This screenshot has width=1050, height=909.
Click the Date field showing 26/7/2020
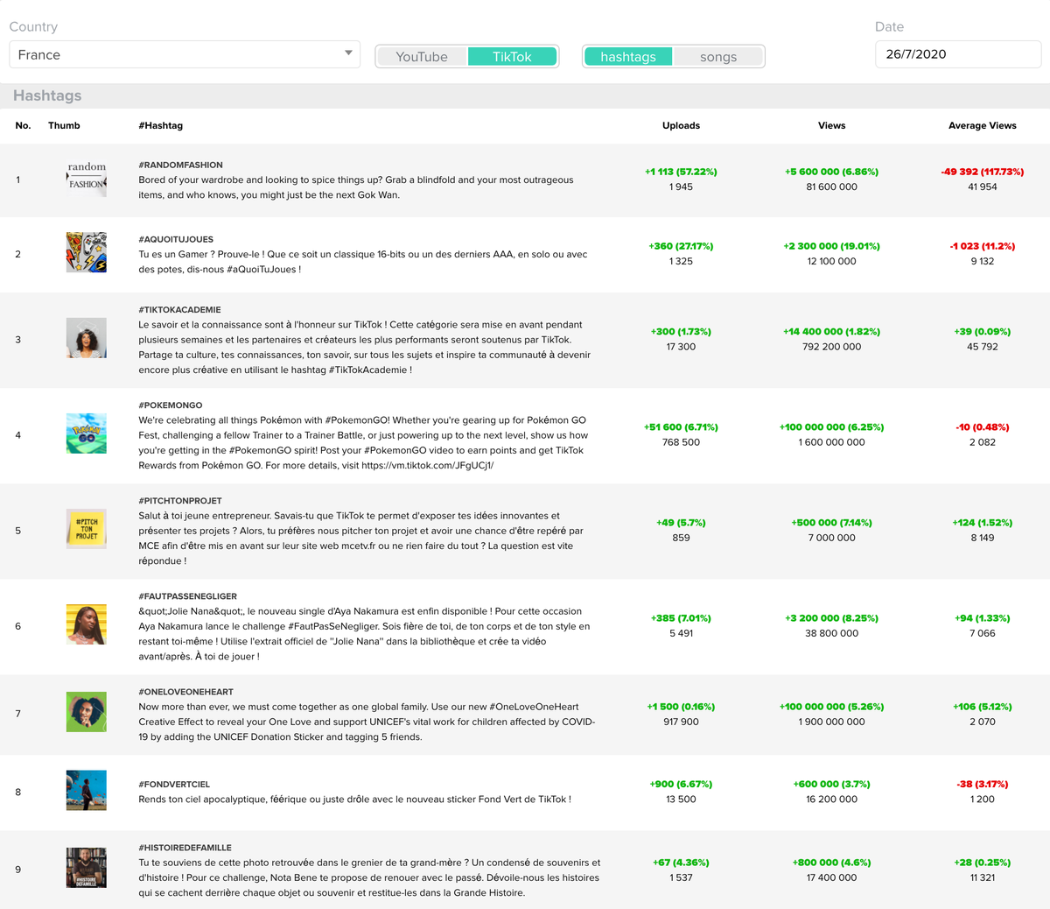click(958, 54)
